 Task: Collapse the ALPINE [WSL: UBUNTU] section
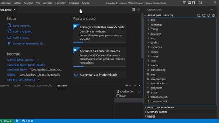(x=160, y=15)
